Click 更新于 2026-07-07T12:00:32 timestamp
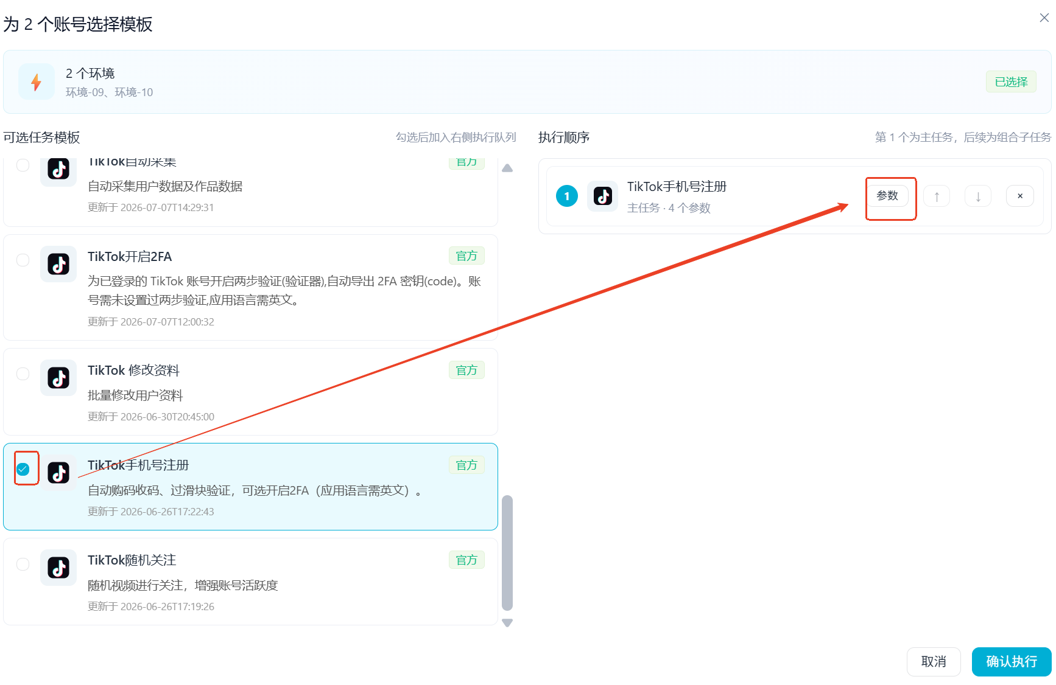 point(151,321)
